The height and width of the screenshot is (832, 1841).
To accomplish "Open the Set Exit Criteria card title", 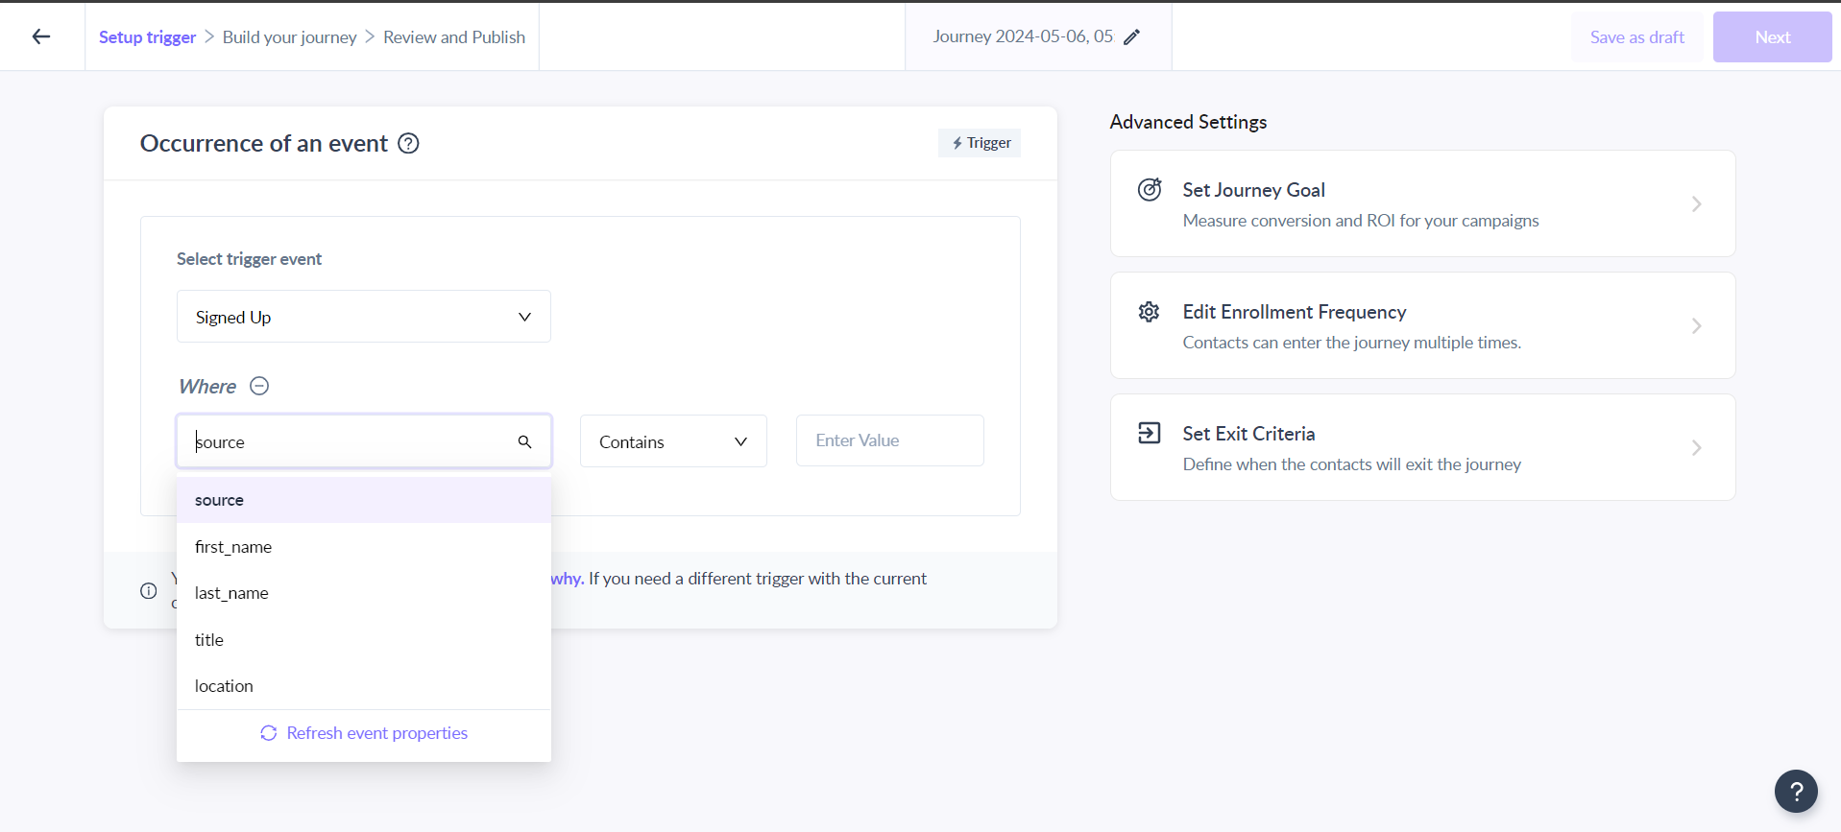I will click(x=1248, y=434).
